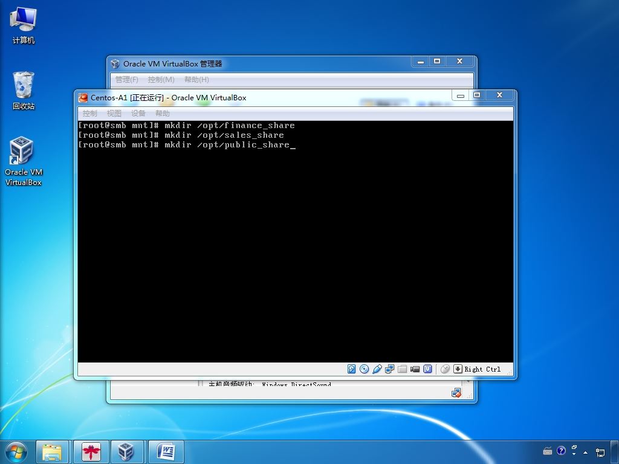Click the Right Ctrl host key indicator
This screenshot has height=464, width=619.
482,369
